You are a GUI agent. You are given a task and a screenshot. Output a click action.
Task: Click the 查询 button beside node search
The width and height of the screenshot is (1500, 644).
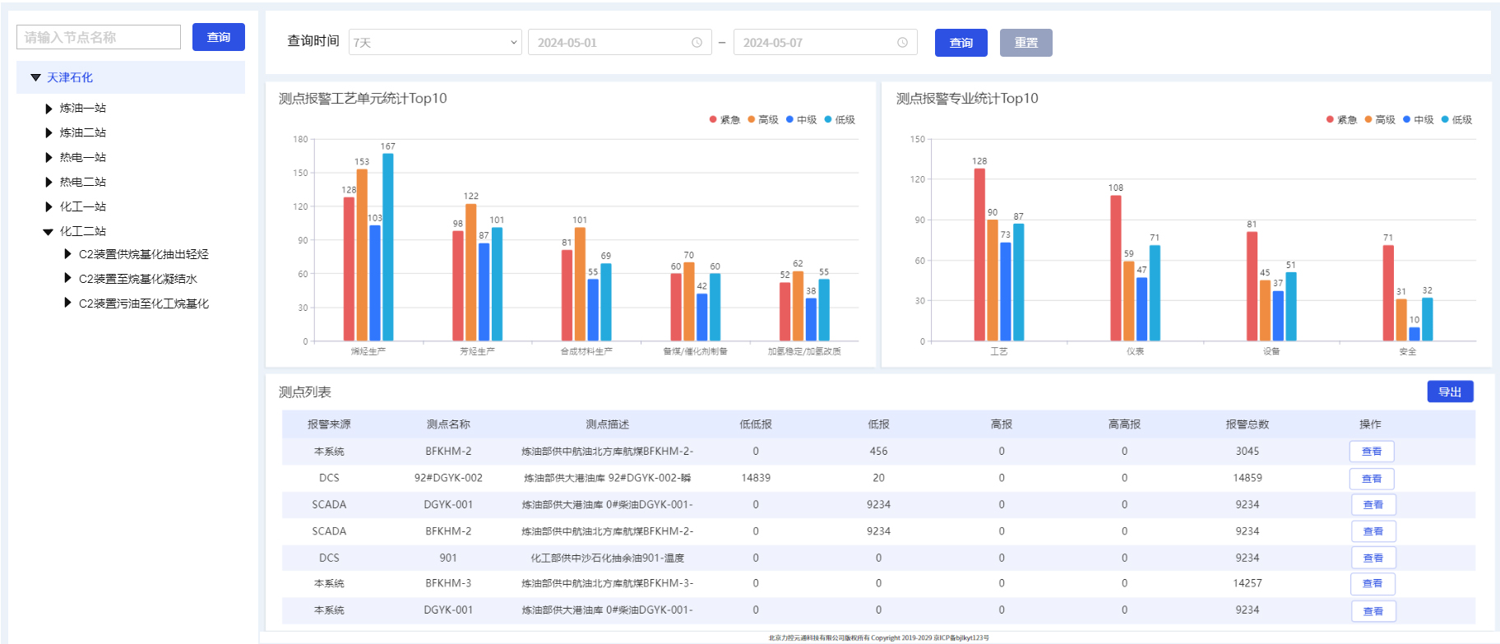coord(219,37)
